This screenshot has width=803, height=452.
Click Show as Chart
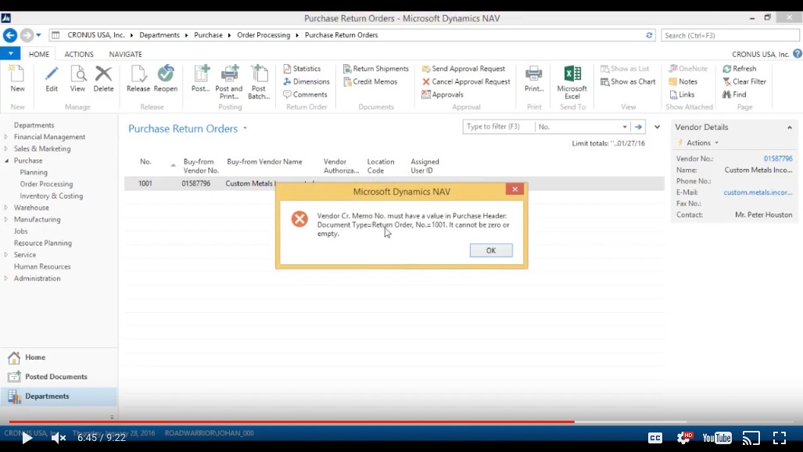(x=628, y=81)
